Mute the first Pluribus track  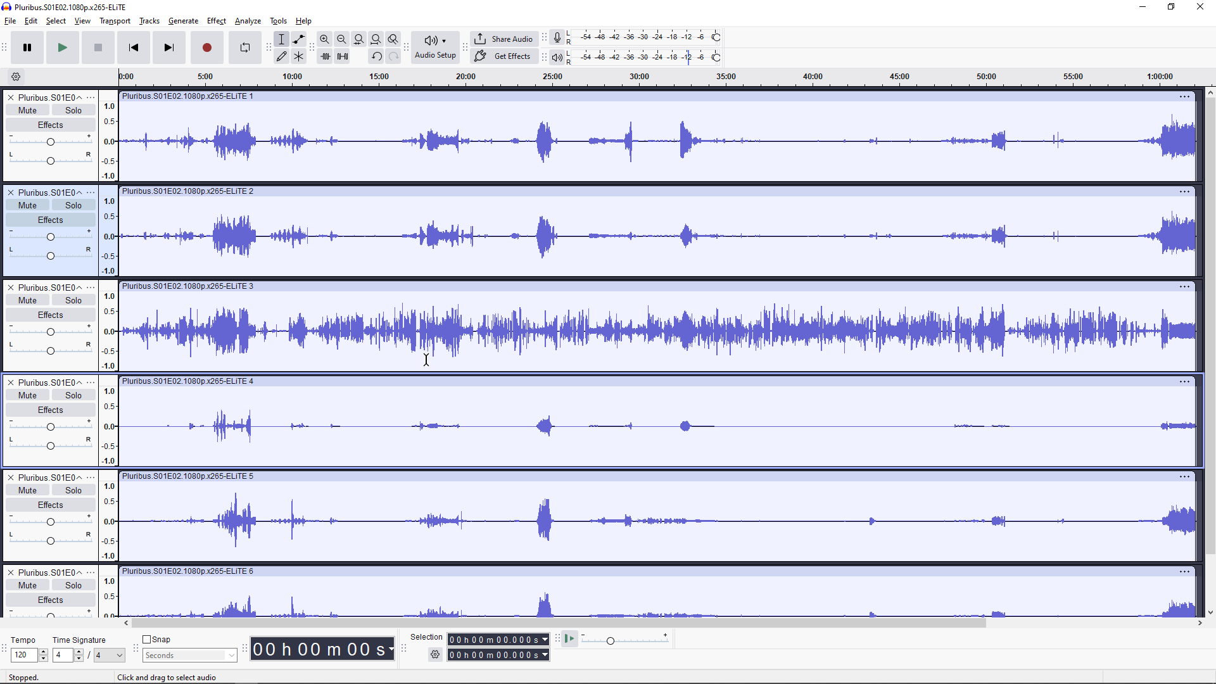coord(27,110)
